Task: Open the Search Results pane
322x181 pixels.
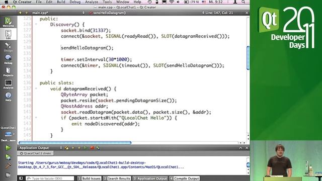Action: point(117,178)
